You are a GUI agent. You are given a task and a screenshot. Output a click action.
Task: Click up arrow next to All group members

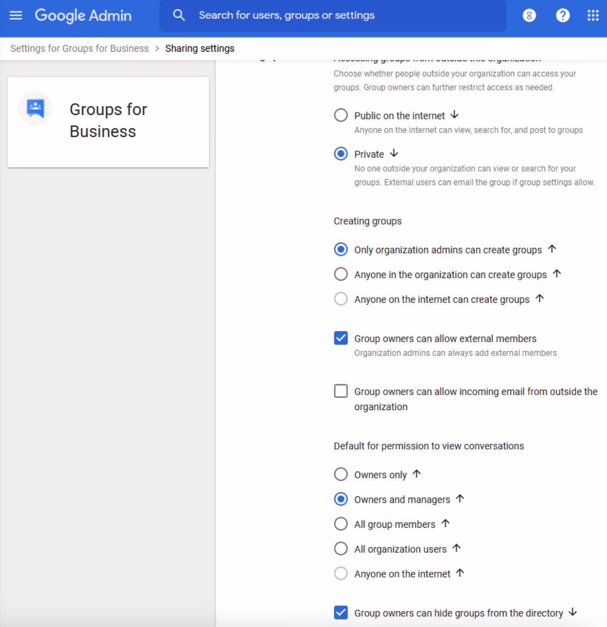pos(445,523)
